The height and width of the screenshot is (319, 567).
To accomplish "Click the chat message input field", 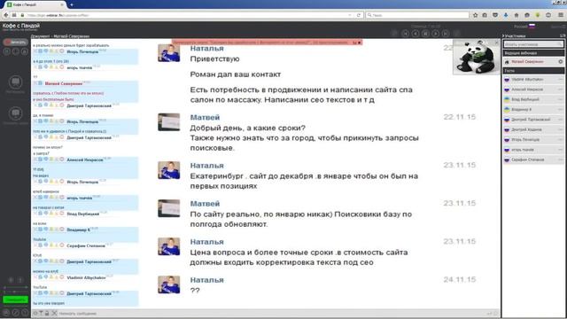I will [271, 314].
